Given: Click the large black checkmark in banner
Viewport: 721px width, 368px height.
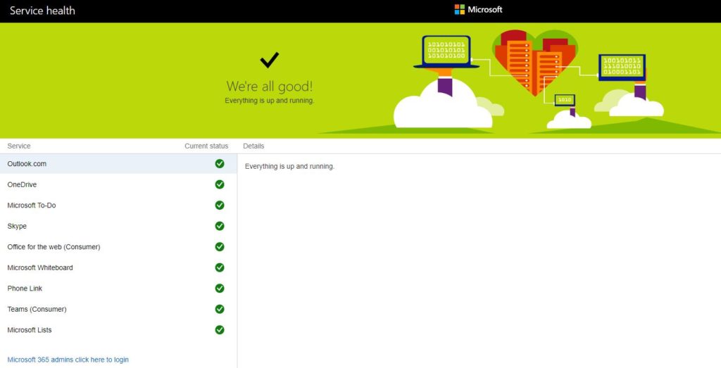Looking at the screenshot, I should pyautogui.click(x=270, y=60).
